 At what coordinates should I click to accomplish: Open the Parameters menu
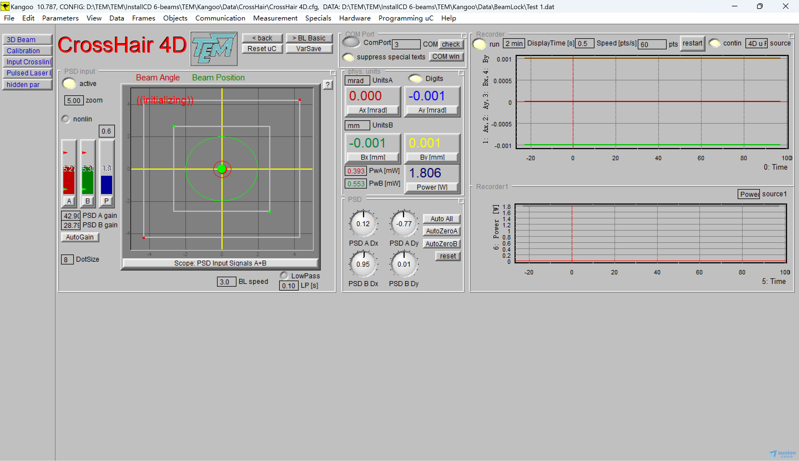[x=60, y=18]
